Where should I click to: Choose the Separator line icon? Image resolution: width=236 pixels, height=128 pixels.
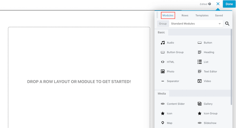click(162, 81)
